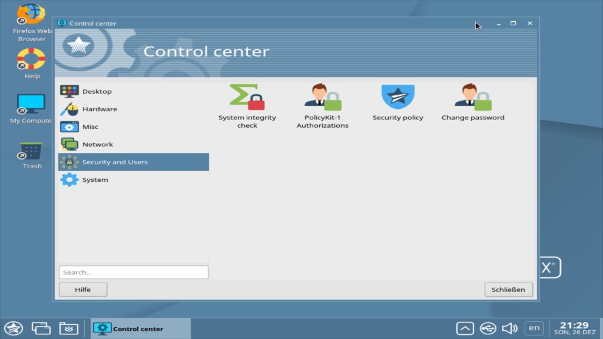Open the start menu star icon
Image resolution: width=603 pixels, height=339 pixels.
(x=14, y=328)
